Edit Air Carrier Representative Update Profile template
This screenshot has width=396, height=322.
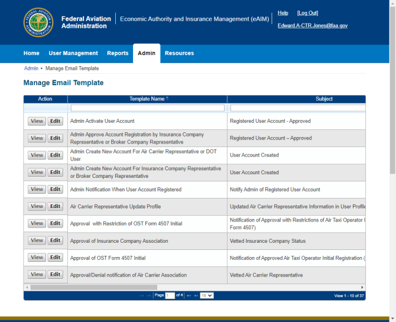coord(56,206)
